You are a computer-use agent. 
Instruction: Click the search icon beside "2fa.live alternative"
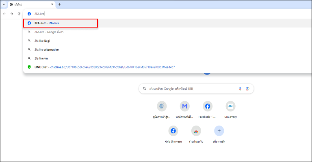29,49
